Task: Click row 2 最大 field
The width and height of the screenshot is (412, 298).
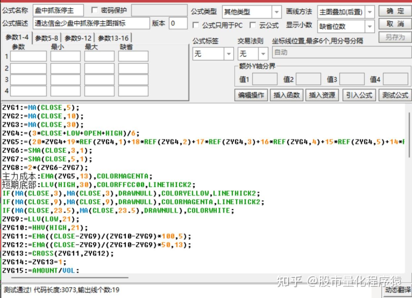Action: 99,68
